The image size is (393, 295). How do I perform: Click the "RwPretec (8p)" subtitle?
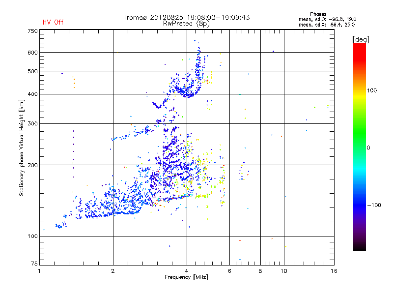point(186,24)
